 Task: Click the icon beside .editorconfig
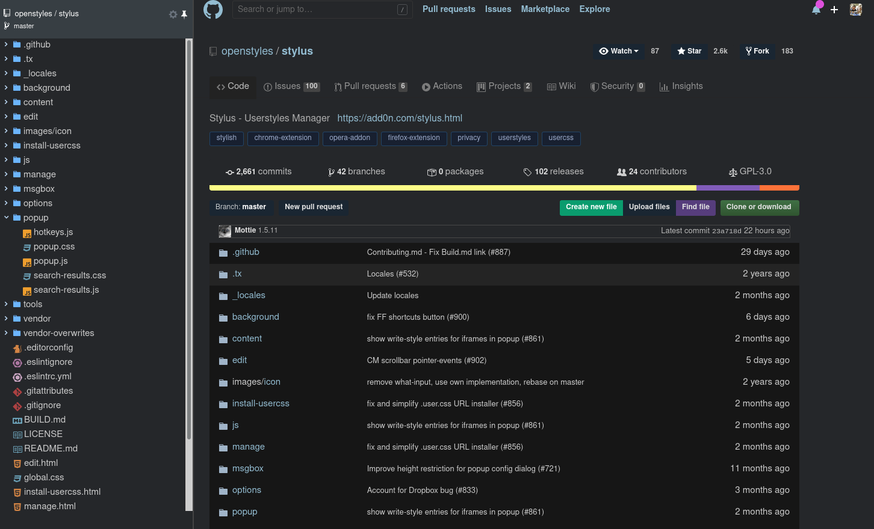coord(17,348)
